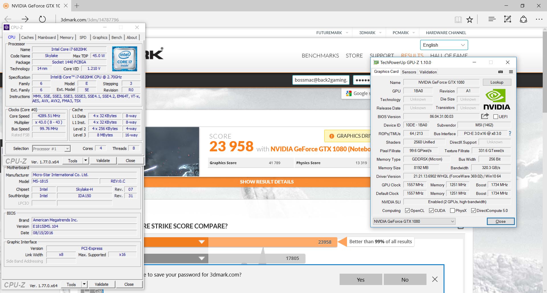Image resolution: width=547 pixels, height=293 pixels.
Task: Toggle the UEFI checkbox
Action: [496, 117]
